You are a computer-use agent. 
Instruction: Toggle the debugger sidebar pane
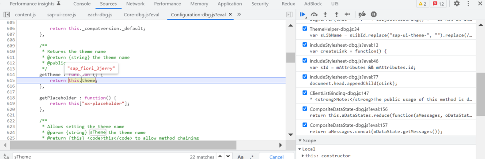[289, 14]
